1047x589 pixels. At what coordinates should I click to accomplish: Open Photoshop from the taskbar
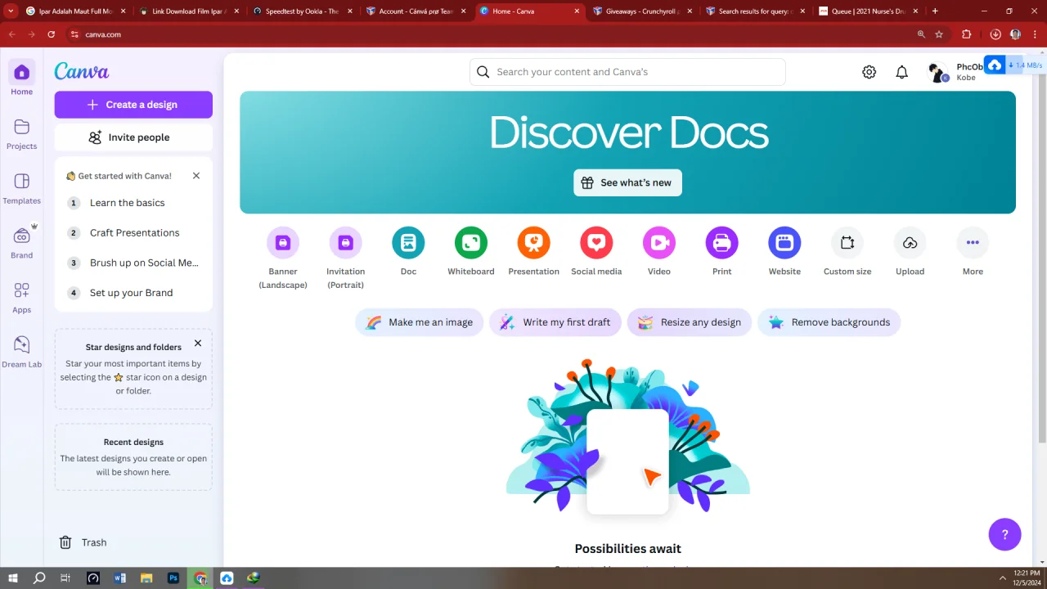pos(173,578)
